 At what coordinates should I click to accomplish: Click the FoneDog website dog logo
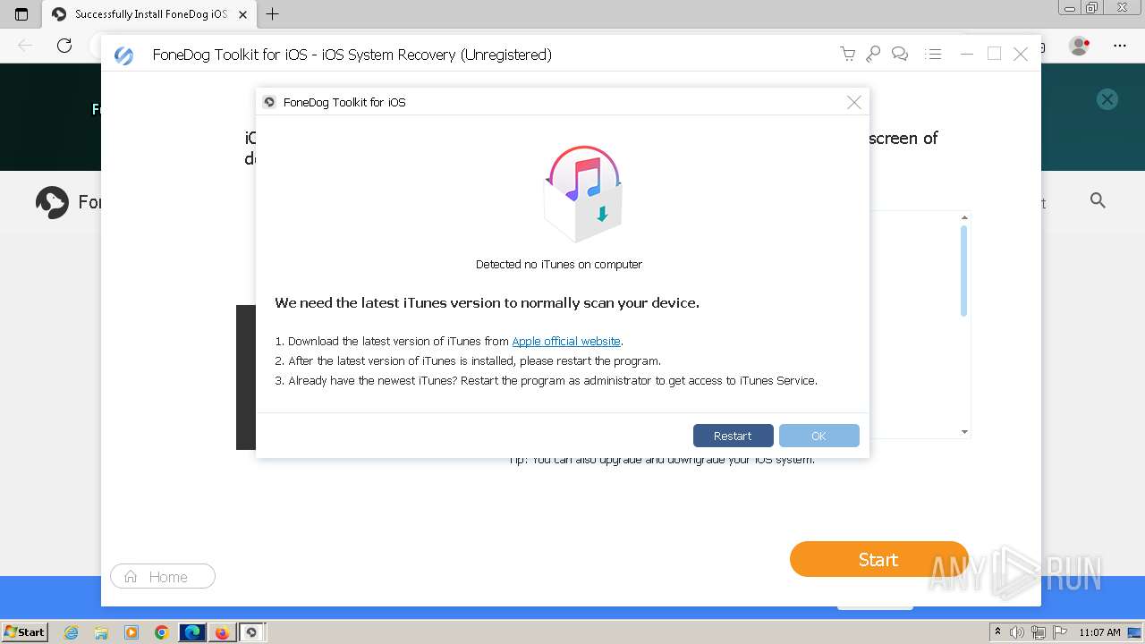(x=52, y=202)
